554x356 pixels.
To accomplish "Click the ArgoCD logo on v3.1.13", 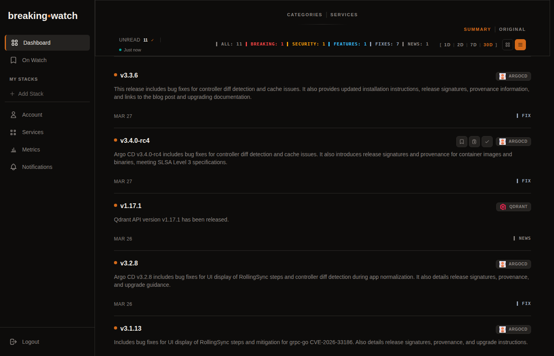I will 503,329.
